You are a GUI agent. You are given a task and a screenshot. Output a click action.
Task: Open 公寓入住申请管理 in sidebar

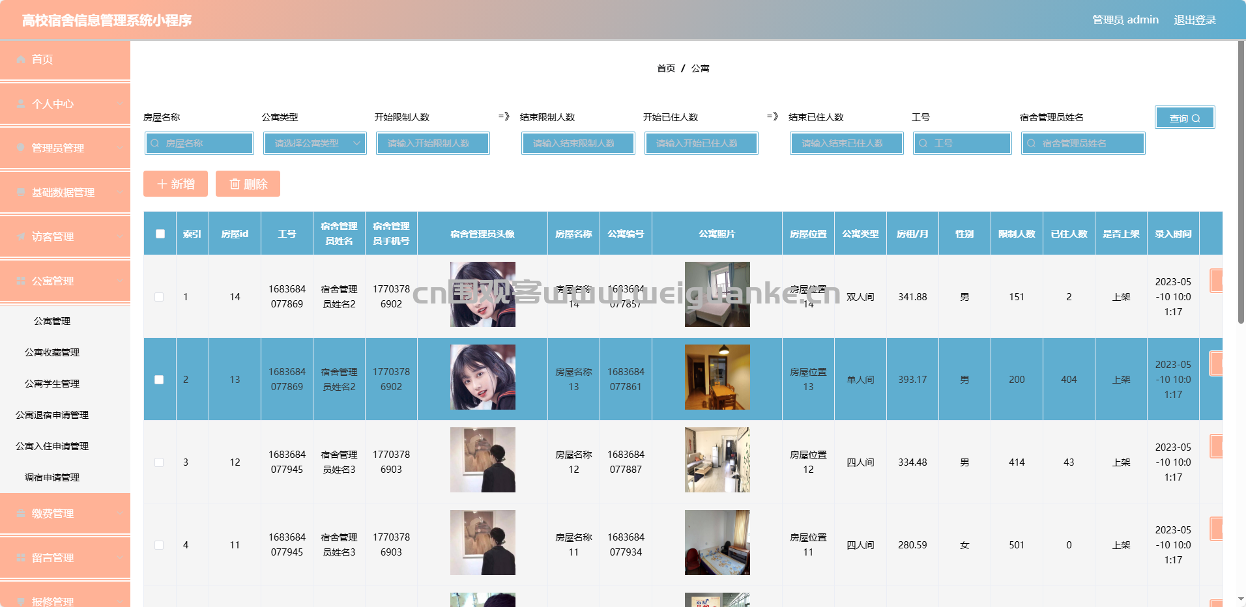pos(52,446)
